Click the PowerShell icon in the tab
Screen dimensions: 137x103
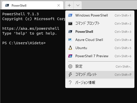click(7, 5)
